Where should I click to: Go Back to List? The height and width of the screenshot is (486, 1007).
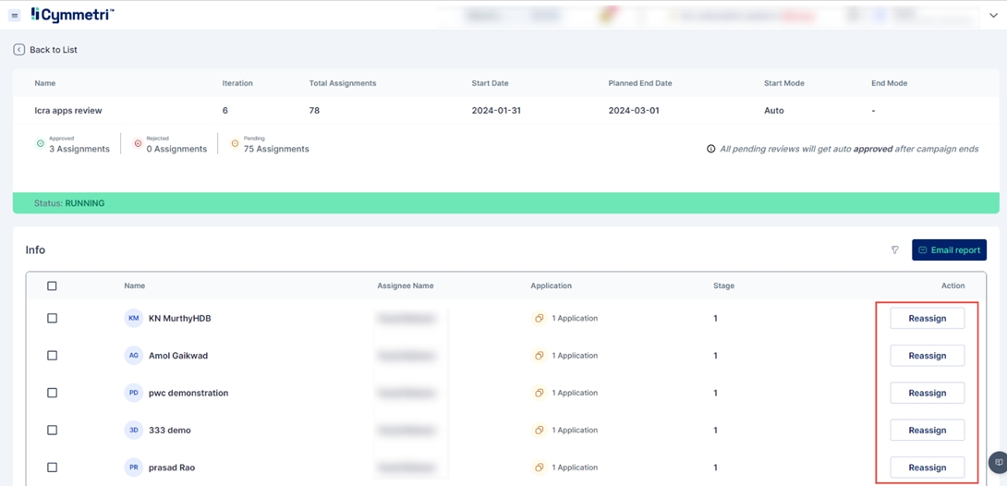(x=53, y=50)
